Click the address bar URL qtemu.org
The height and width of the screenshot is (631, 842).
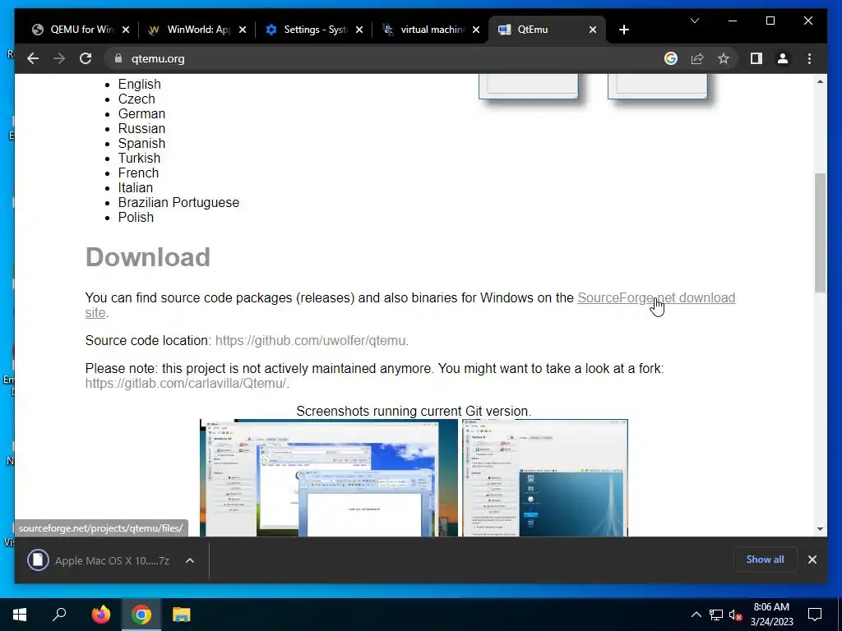coord(158,58)
